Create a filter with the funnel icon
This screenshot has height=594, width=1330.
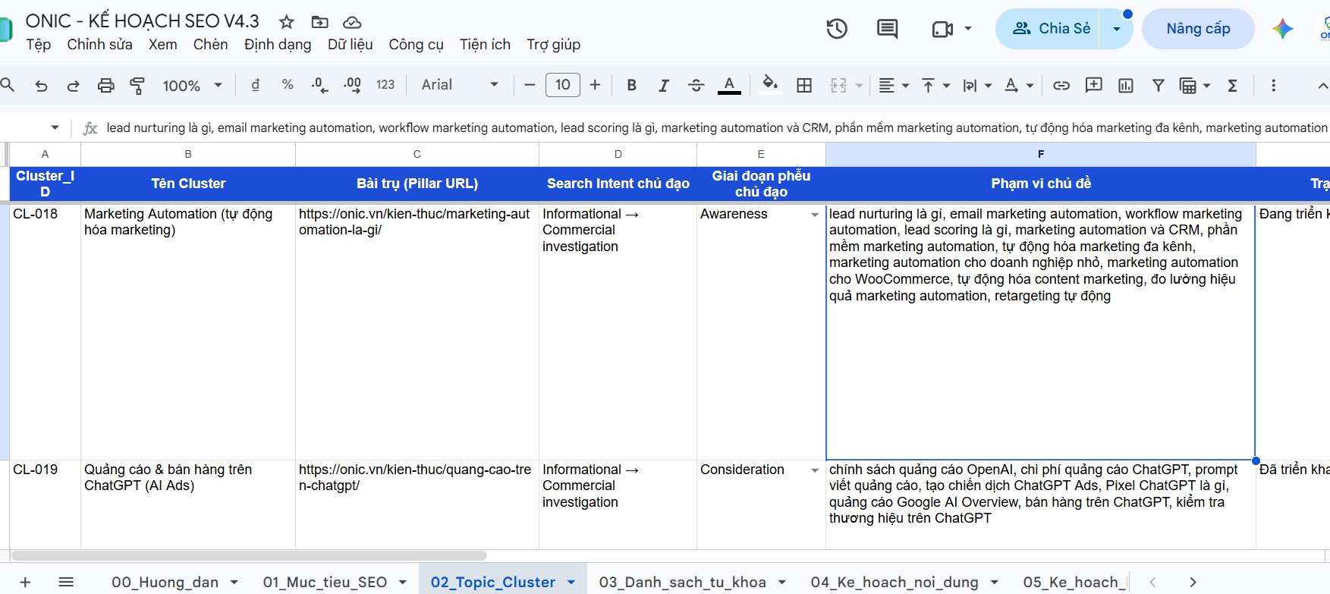tap(1159, 86)
